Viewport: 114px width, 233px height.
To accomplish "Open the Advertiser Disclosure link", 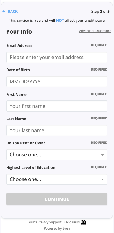I will pos(95,31).
